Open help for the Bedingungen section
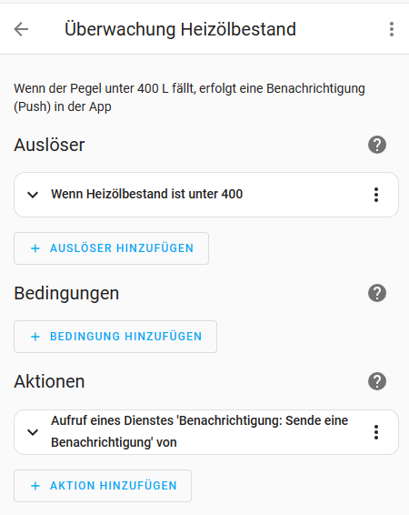 (377, 293)
